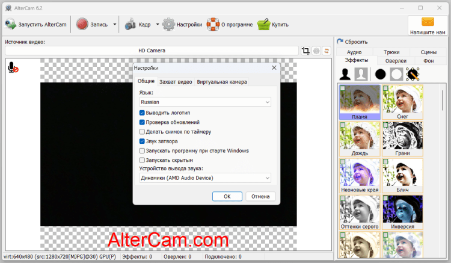Click the crop icon next to HD Camera
The width and height of the screenshot is (451, 263).
(x=305, y=51)
